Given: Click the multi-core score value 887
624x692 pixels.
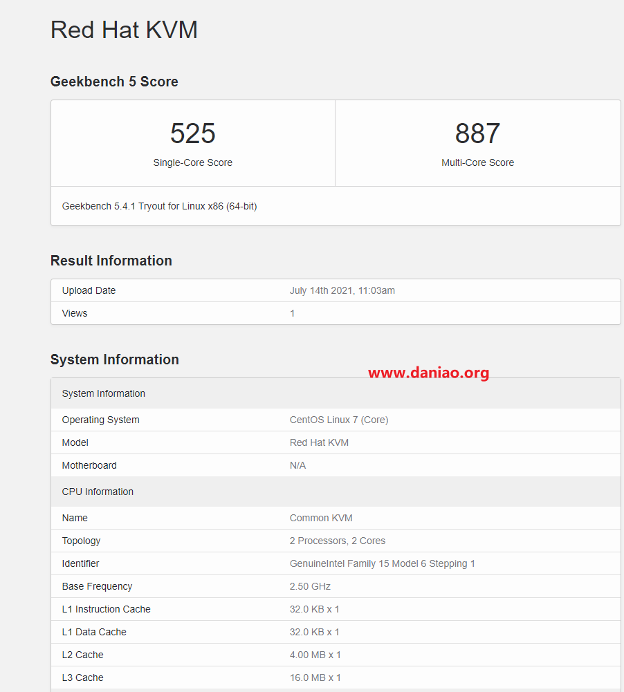Looking at the screenshot, I should coord(478,133).
